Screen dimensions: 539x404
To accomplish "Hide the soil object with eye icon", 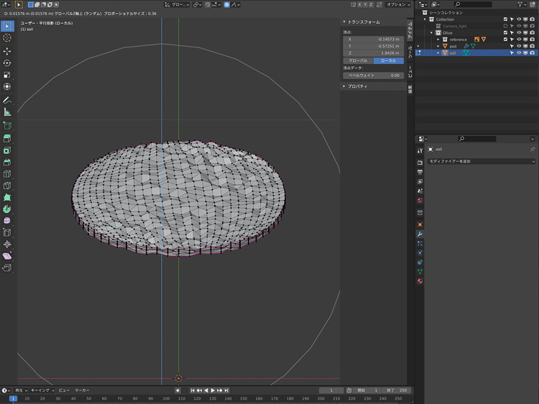I will coord(519,52).
